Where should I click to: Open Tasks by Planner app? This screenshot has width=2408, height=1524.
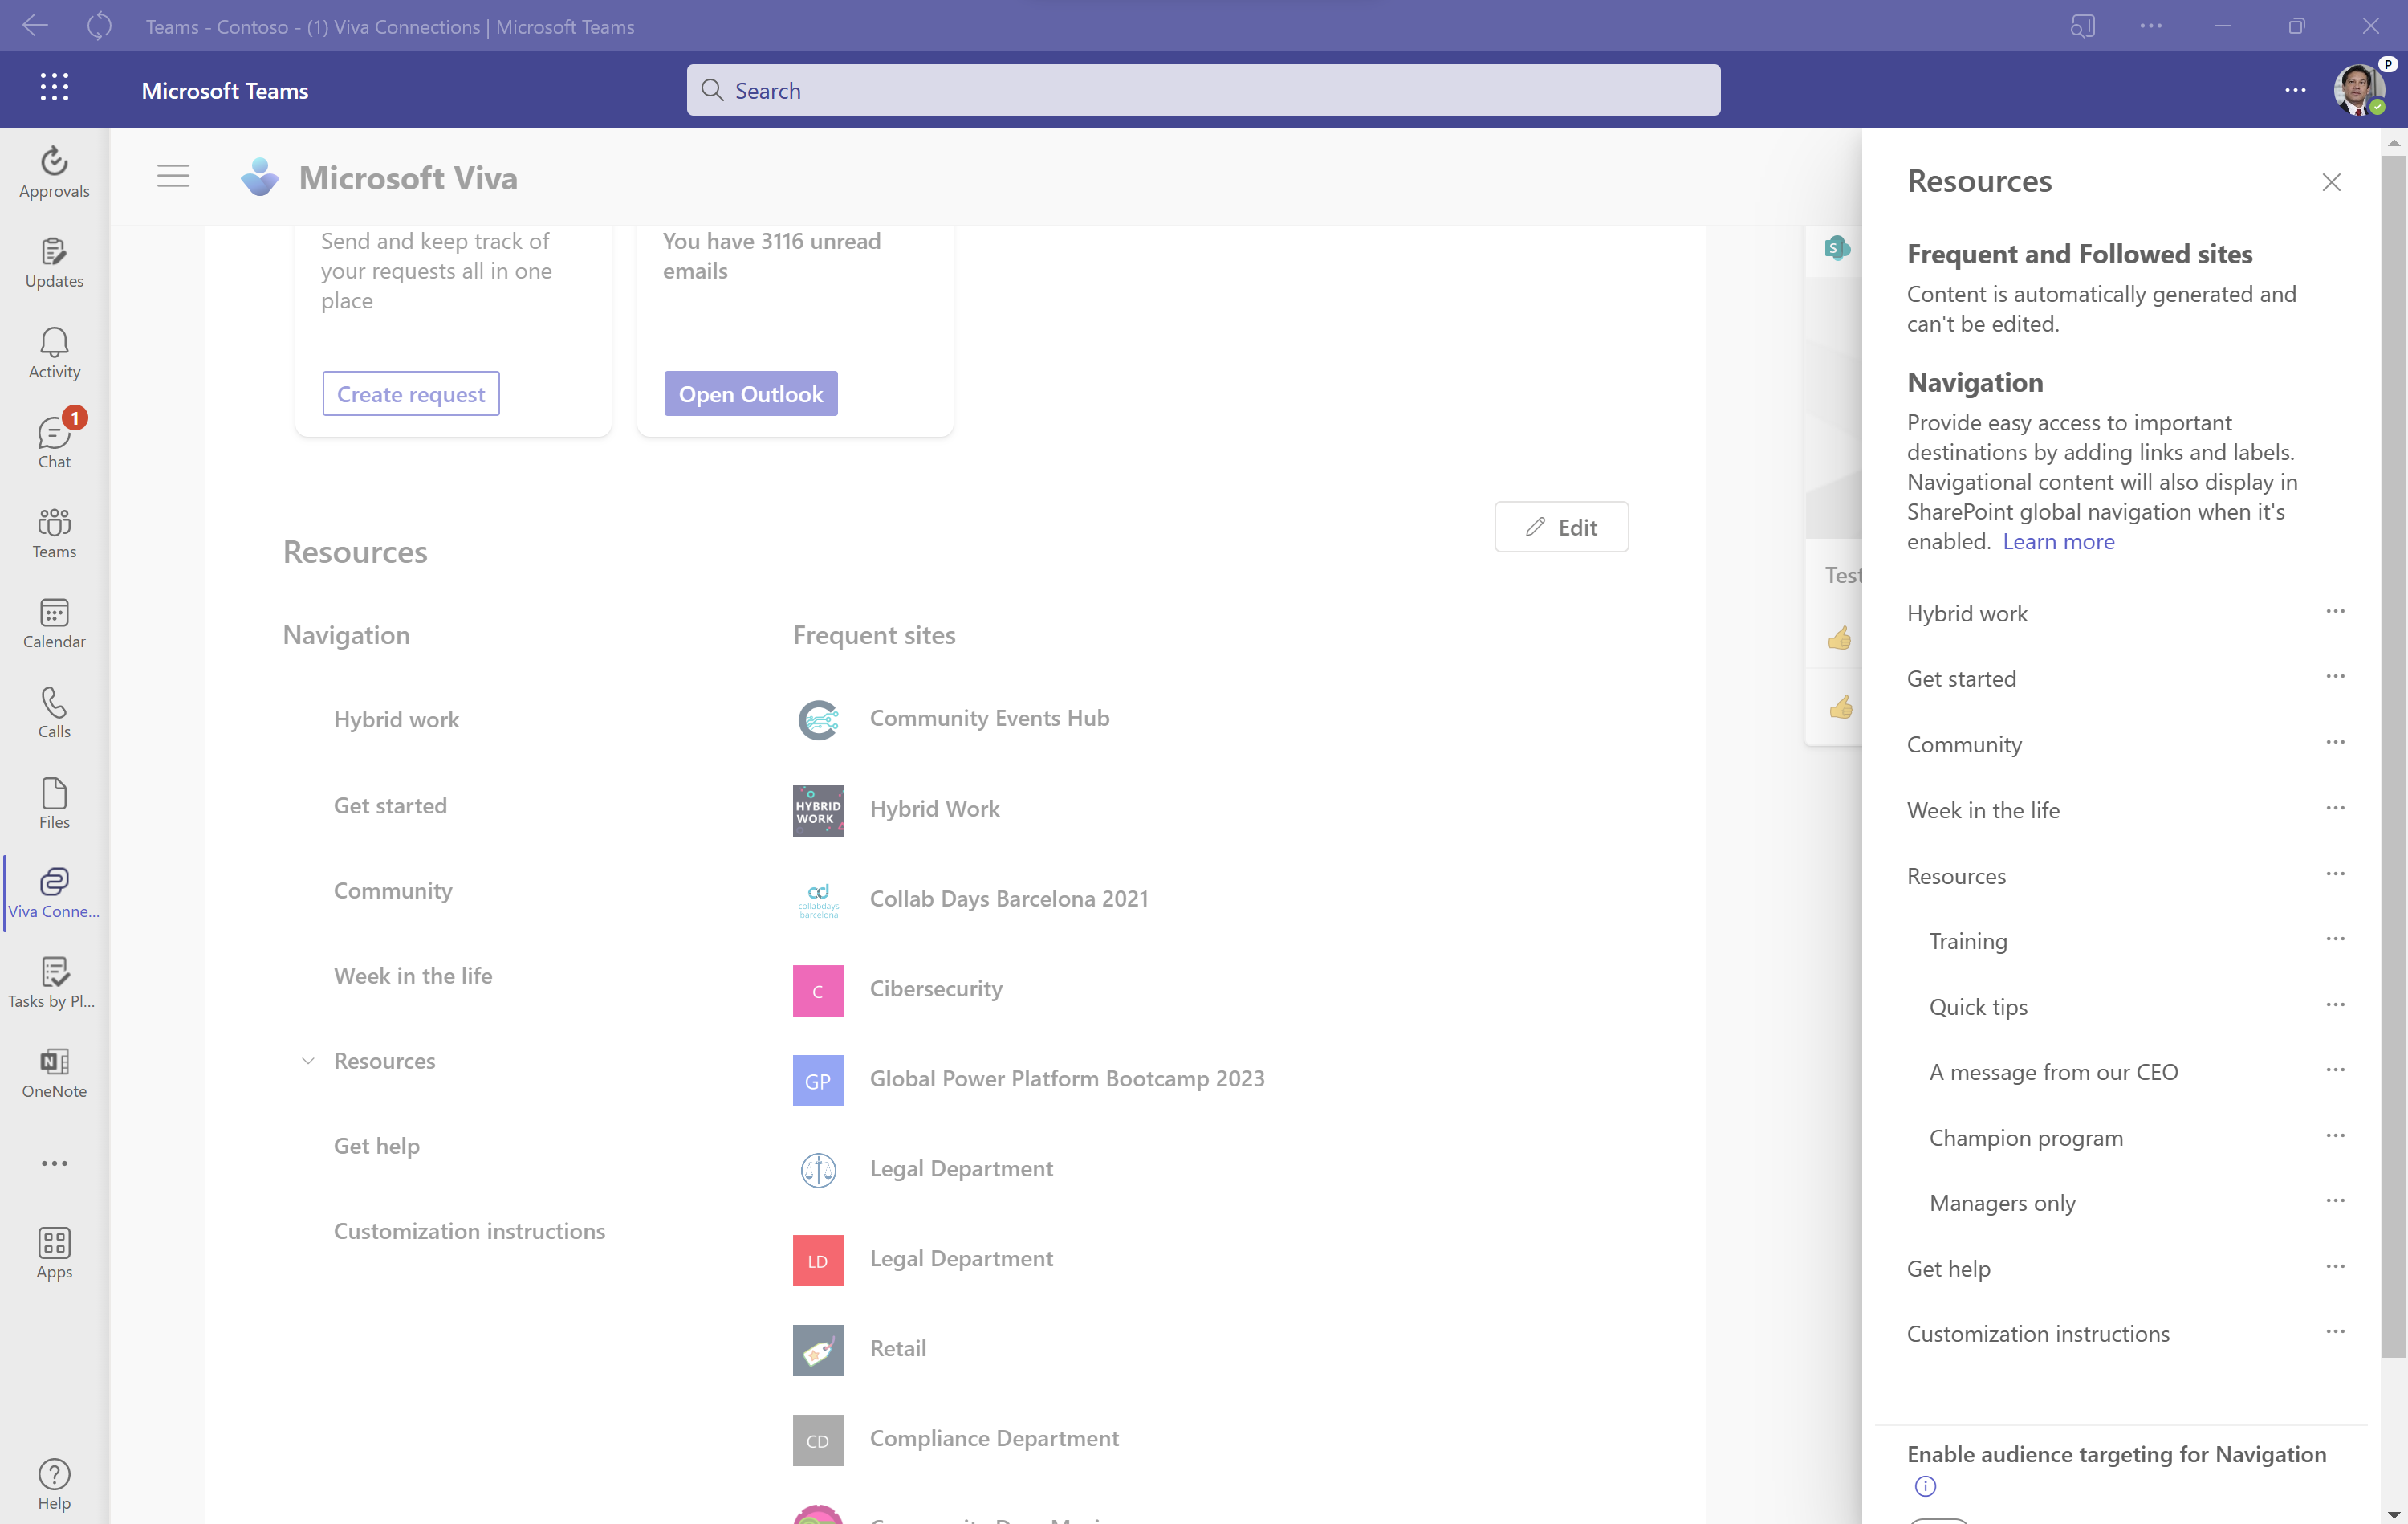(54, 983)
